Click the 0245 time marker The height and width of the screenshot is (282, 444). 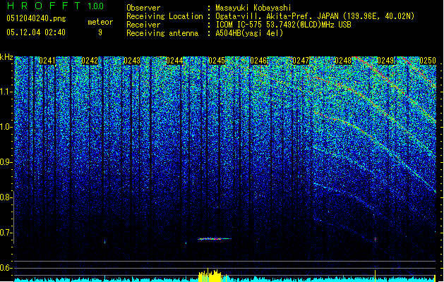pyautogui.click(x=216, y=61)
